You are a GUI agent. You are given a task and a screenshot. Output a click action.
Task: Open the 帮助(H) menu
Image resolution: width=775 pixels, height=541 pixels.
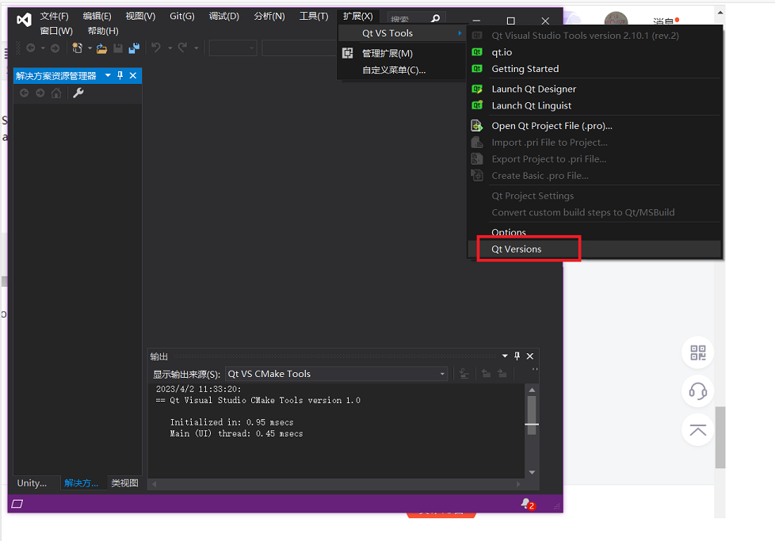(x=103, y=31)
